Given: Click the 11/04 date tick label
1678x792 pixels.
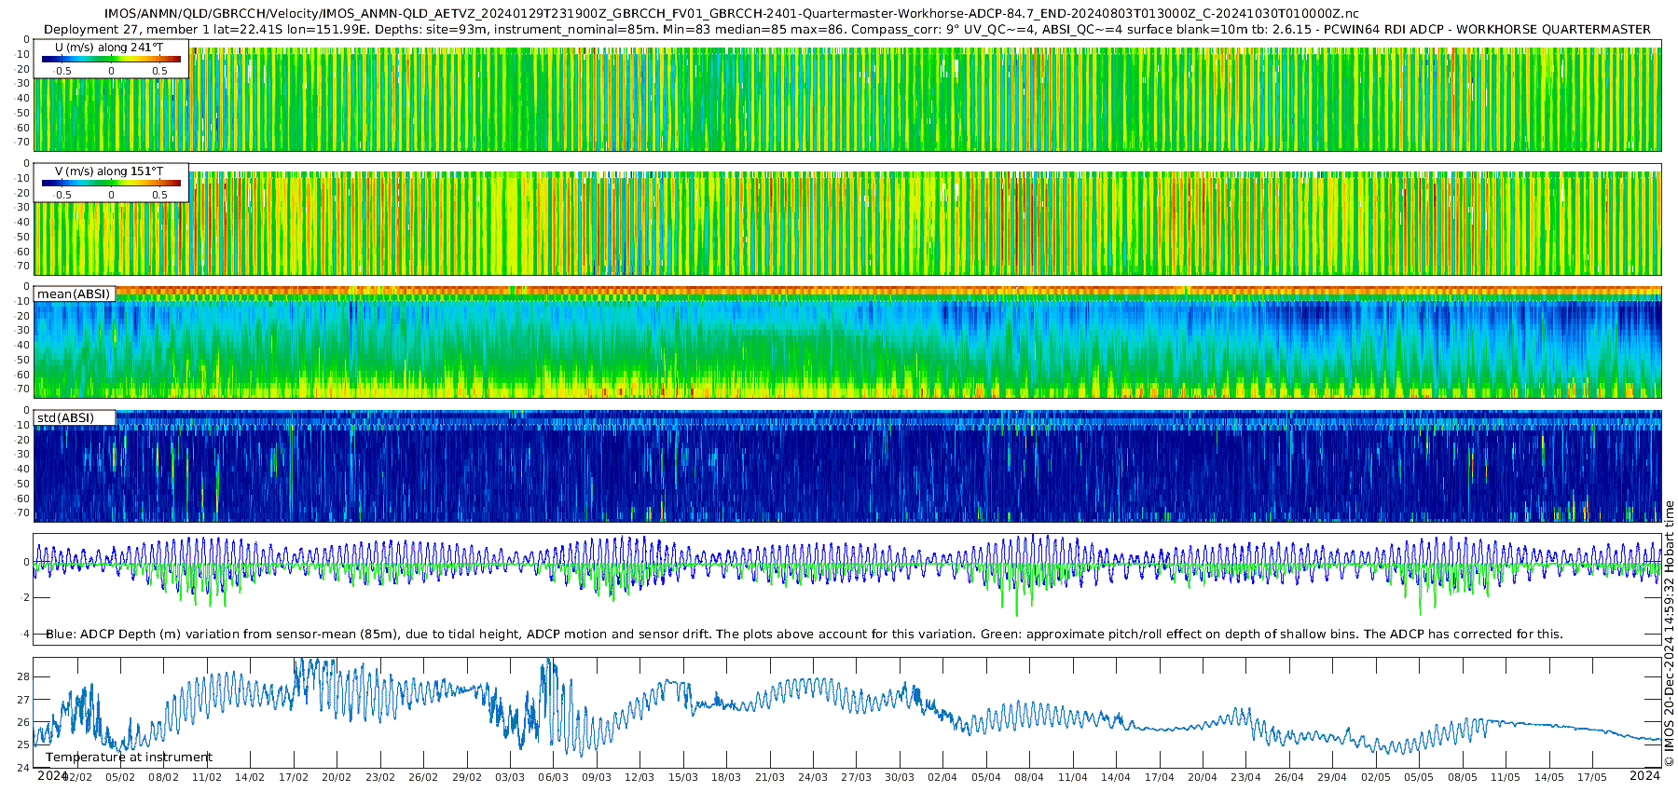Looking at the screenshot, I should pyautogui.click(x=1072, y=777).
